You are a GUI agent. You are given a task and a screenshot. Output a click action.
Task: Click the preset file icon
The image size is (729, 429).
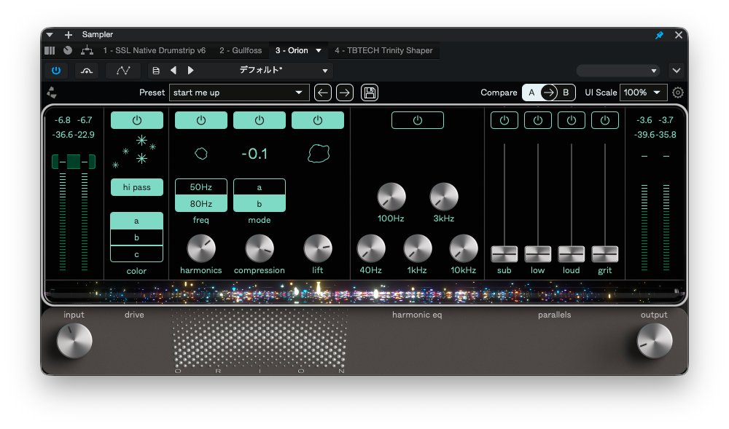click(156, 71)
